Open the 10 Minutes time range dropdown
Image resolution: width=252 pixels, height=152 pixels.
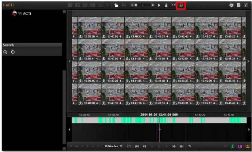click(113, 146)
